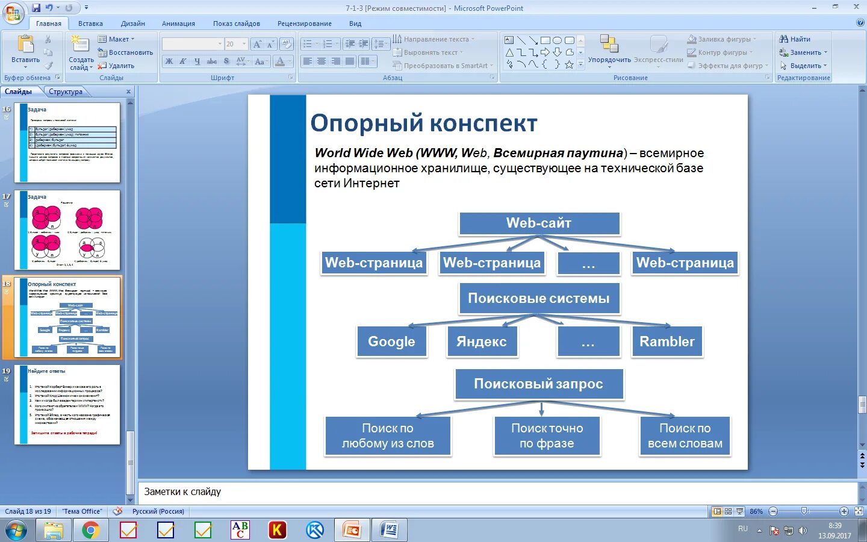The height and width of the screenshot is (542, 867).
Task: Select the text box shape
Action: (509, 40)
